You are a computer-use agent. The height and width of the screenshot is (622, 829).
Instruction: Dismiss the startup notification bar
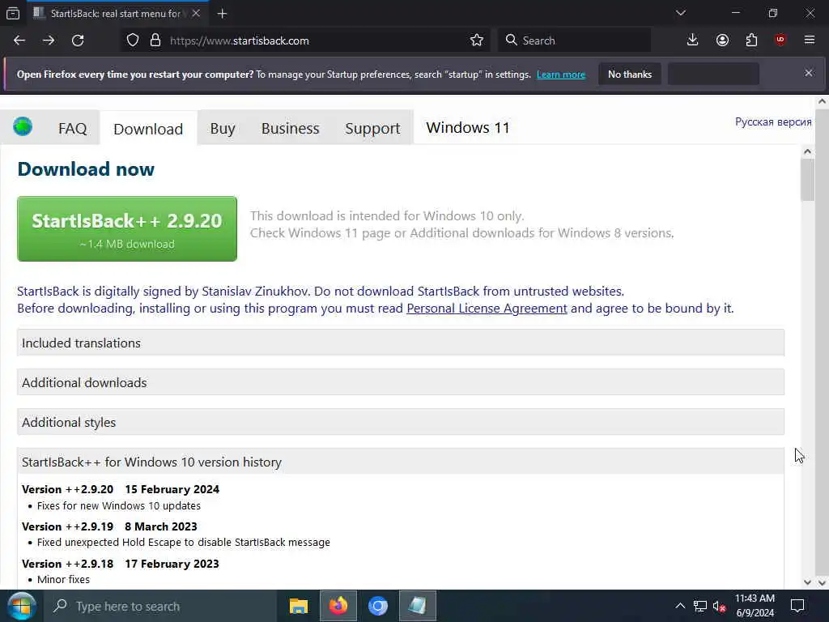[809, 73]
